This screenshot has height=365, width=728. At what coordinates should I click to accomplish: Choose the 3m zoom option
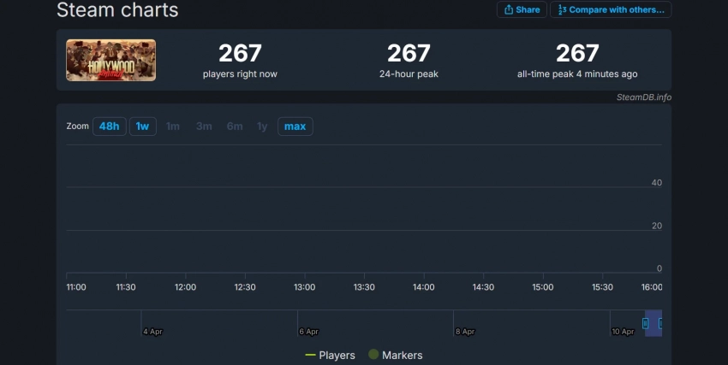[204, 127]
